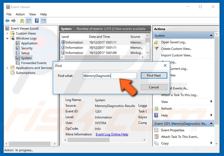Click the Create Custom View funnel icon
Image resolution: width=224 pixels, height=156 pixels.
[x=157, y=49]
